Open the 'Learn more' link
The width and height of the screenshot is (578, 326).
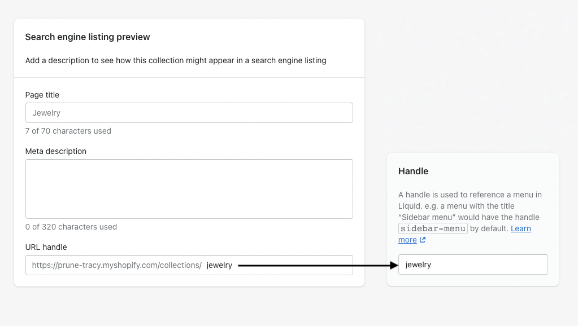click(520, 229)
